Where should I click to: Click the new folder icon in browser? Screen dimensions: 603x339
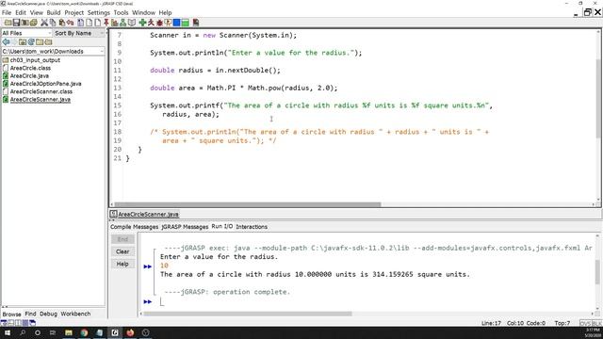[39, 41]
